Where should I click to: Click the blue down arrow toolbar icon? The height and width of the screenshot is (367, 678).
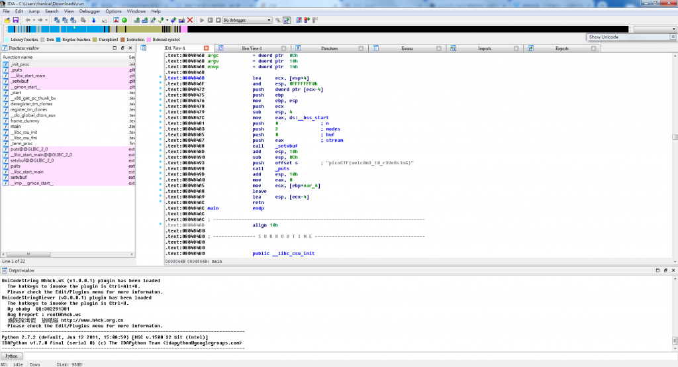click(93, 21)
